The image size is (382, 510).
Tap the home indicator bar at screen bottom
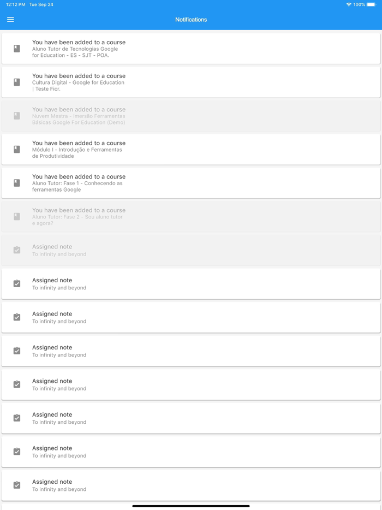tap(191, 506)
